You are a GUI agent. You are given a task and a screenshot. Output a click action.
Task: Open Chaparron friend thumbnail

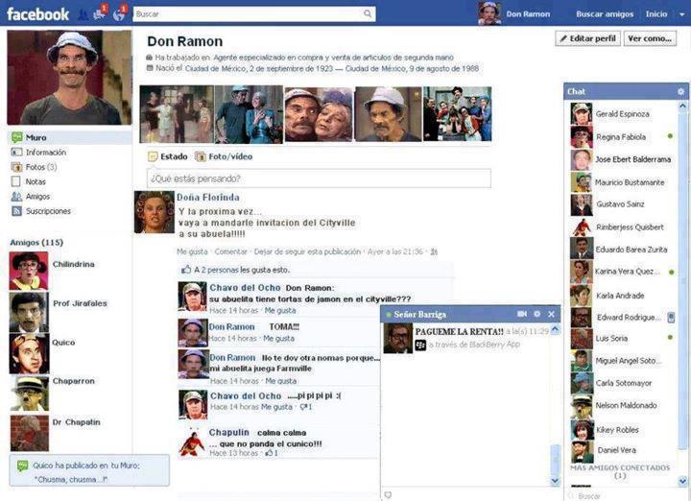click(x=30, y=394)
